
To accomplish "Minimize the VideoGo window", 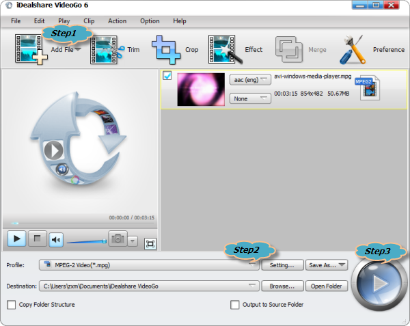I will (359, 5).
